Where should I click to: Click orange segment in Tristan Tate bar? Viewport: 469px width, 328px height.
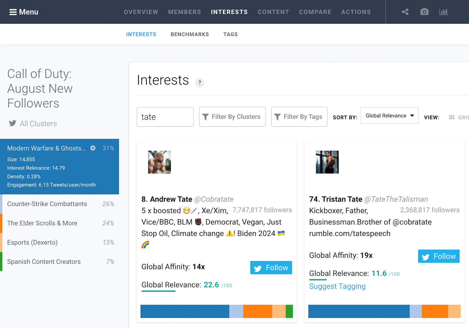435,311
